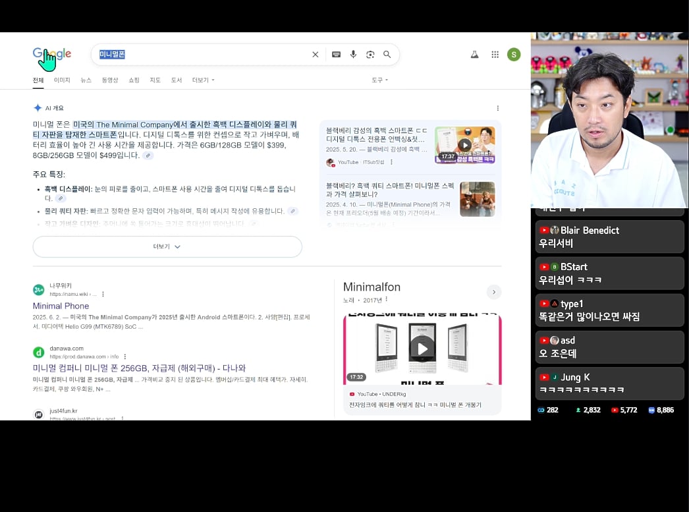Start voice search with microphone
Screen dimensions: 689x512
pyautogui.click(x=353, y=55)
